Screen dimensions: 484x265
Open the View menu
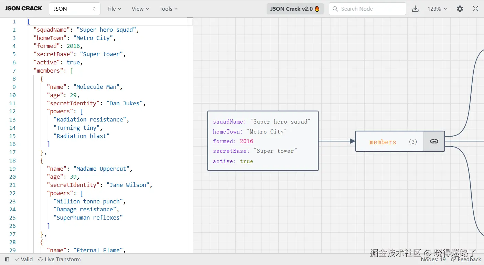coord(140,9)
